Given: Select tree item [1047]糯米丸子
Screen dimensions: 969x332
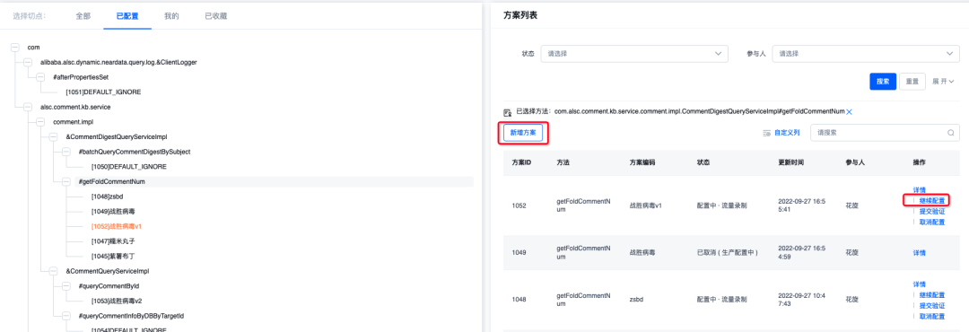Looking at the screenshot, I should click(113, 241).
